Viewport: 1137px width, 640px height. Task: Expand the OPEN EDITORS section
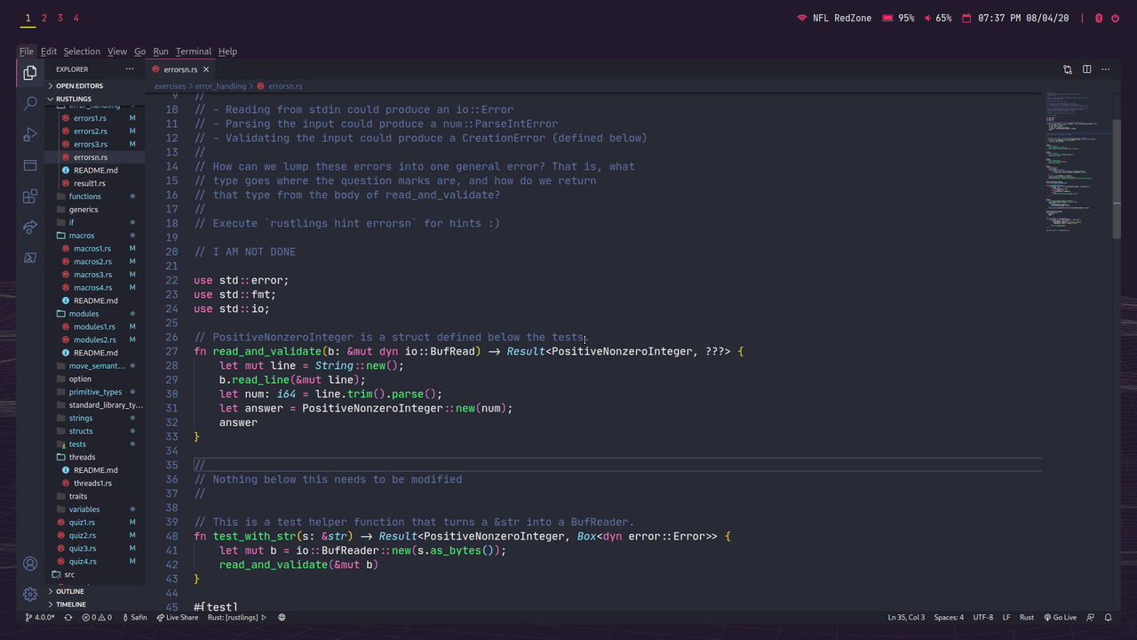point(79,86)
